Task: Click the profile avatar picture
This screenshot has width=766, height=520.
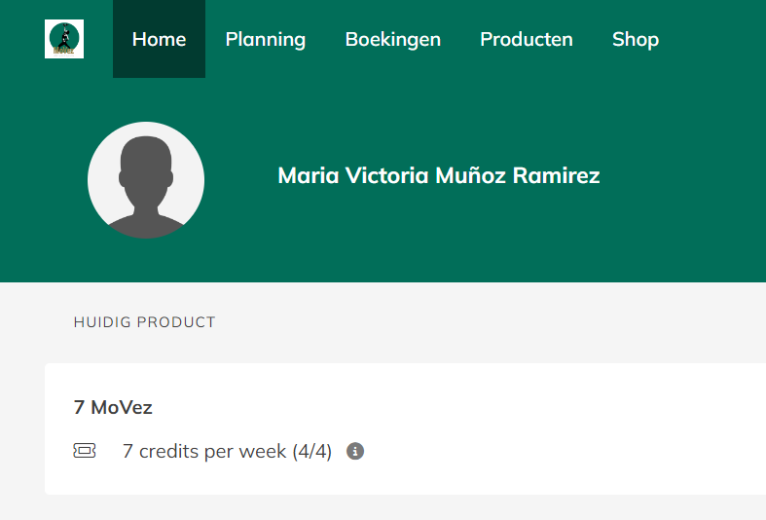Action: tap(146, 180)
